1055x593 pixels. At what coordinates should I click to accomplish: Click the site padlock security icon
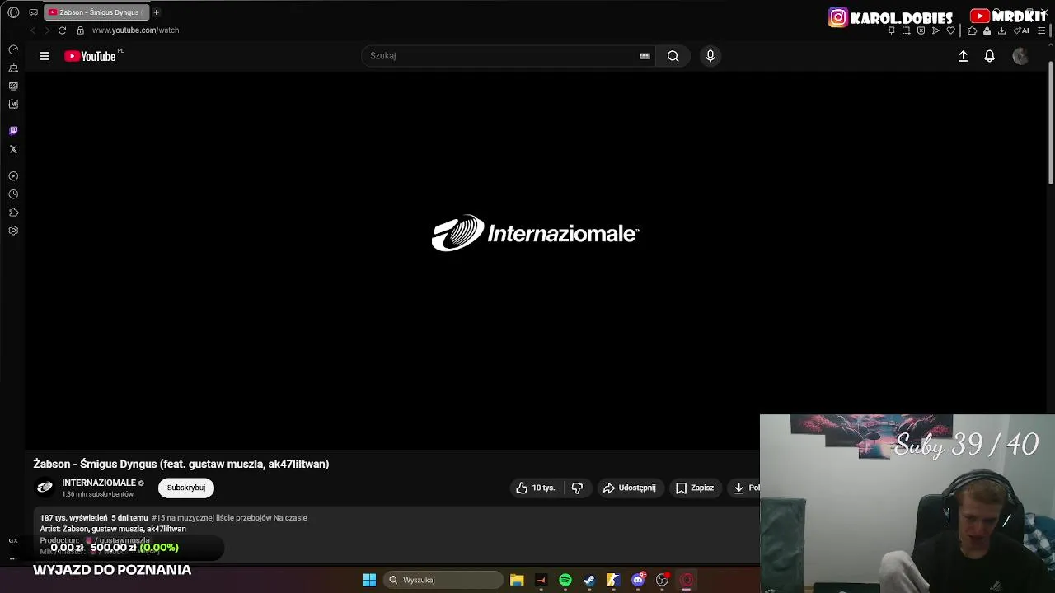pos(80,30)
